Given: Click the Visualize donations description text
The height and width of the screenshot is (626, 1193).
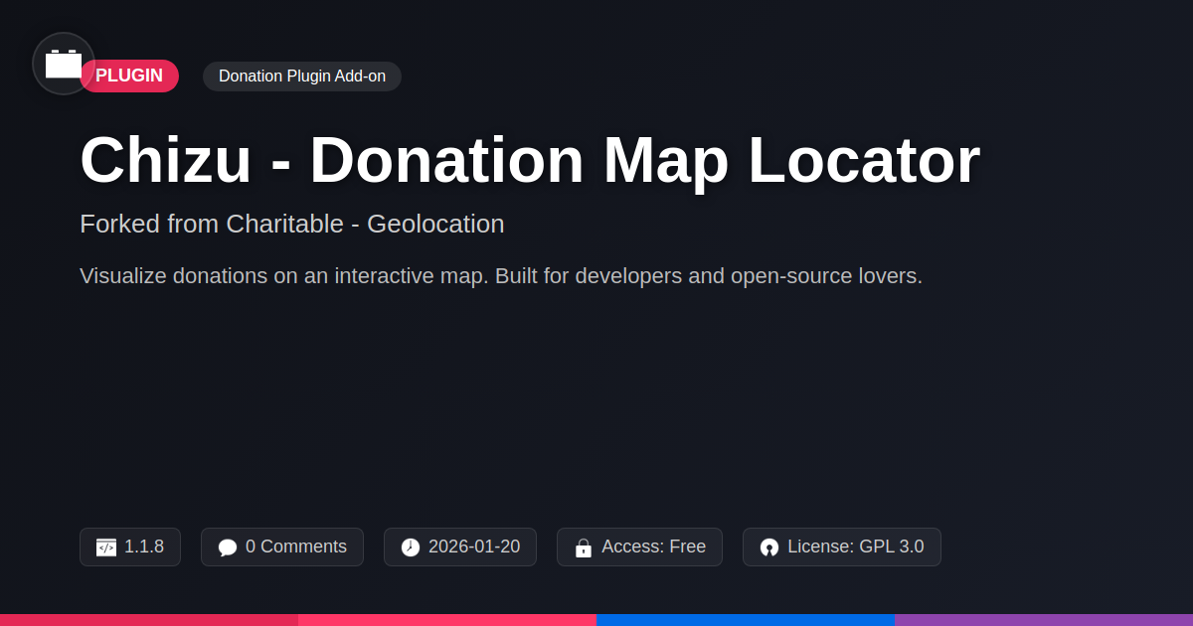Looking at the screenshot, I should coord(501,275).
